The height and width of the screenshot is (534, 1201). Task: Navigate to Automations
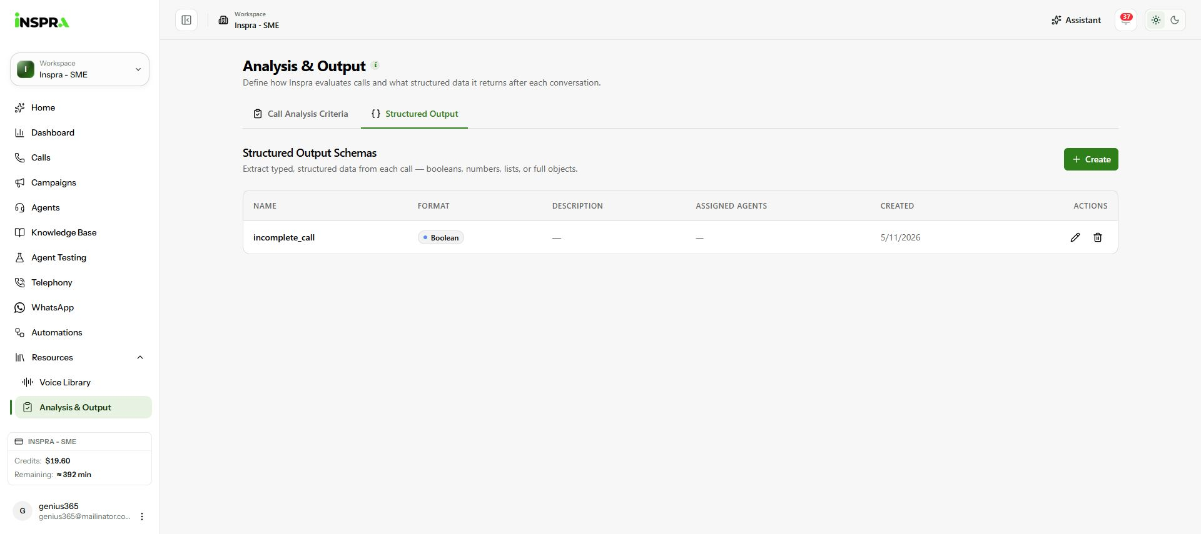pyautogui.click(x=79, y=332)
